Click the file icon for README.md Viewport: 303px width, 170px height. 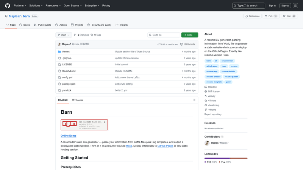coord(59,71)
